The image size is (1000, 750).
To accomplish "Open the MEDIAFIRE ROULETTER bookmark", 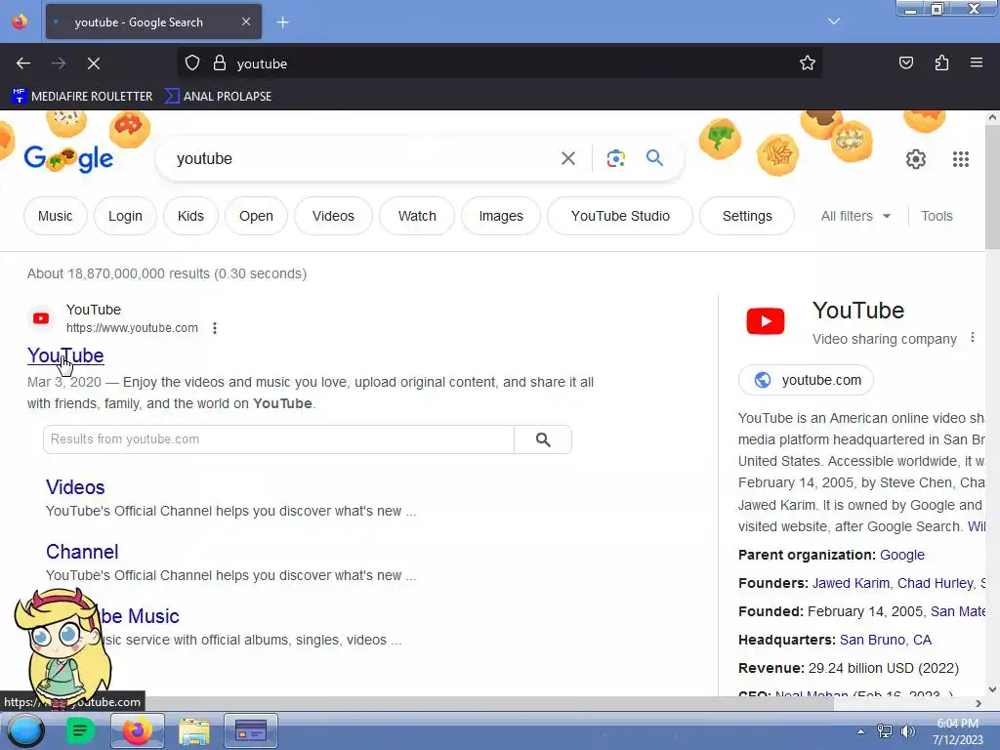I will tap(82, 97).
